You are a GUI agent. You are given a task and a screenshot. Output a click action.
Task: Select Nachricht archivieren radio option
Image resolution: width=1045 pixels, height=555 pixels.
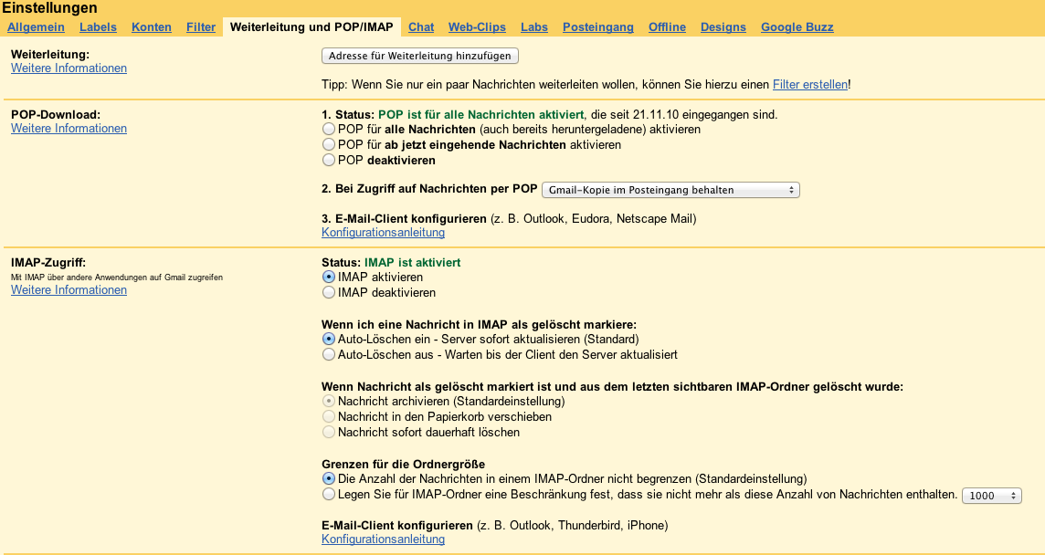(329, 401)
